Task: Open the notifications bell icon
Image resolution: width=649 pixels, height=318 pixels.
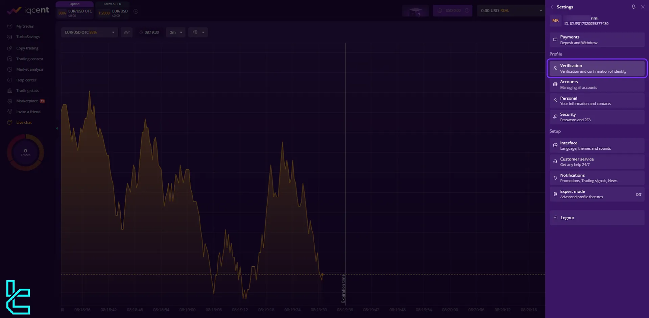Action: click(x=633, y=7)
